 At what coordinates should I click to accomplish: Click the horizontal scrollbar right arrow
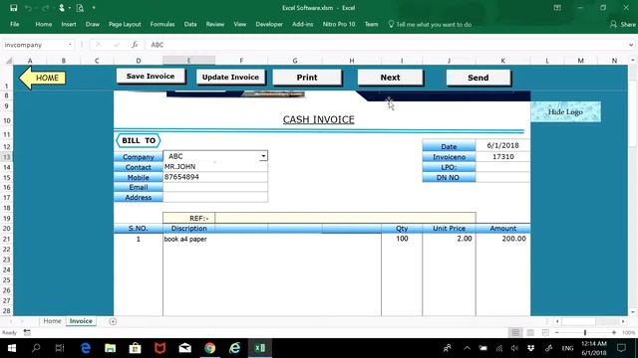tap(623, 321)
